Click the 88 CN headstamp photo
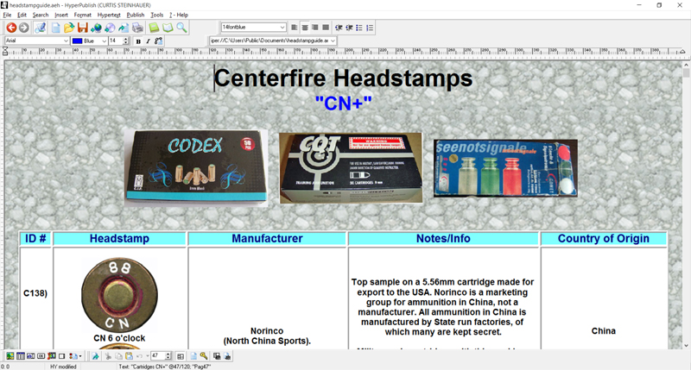The height and width of the screenshot is (370, 691). (x=119, y=294)
